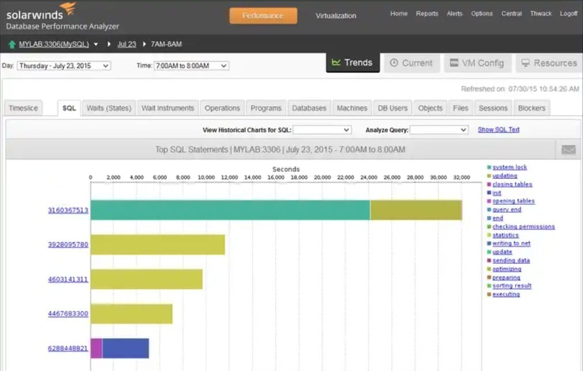The image size is (583, 371).
Task: Click the Resources tab monitor icon
Action: (525, 63)
